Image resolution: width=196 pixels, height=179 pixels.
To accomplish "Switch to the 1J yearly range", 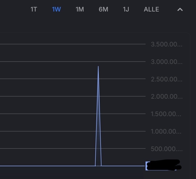I will [x=126, y=9].
